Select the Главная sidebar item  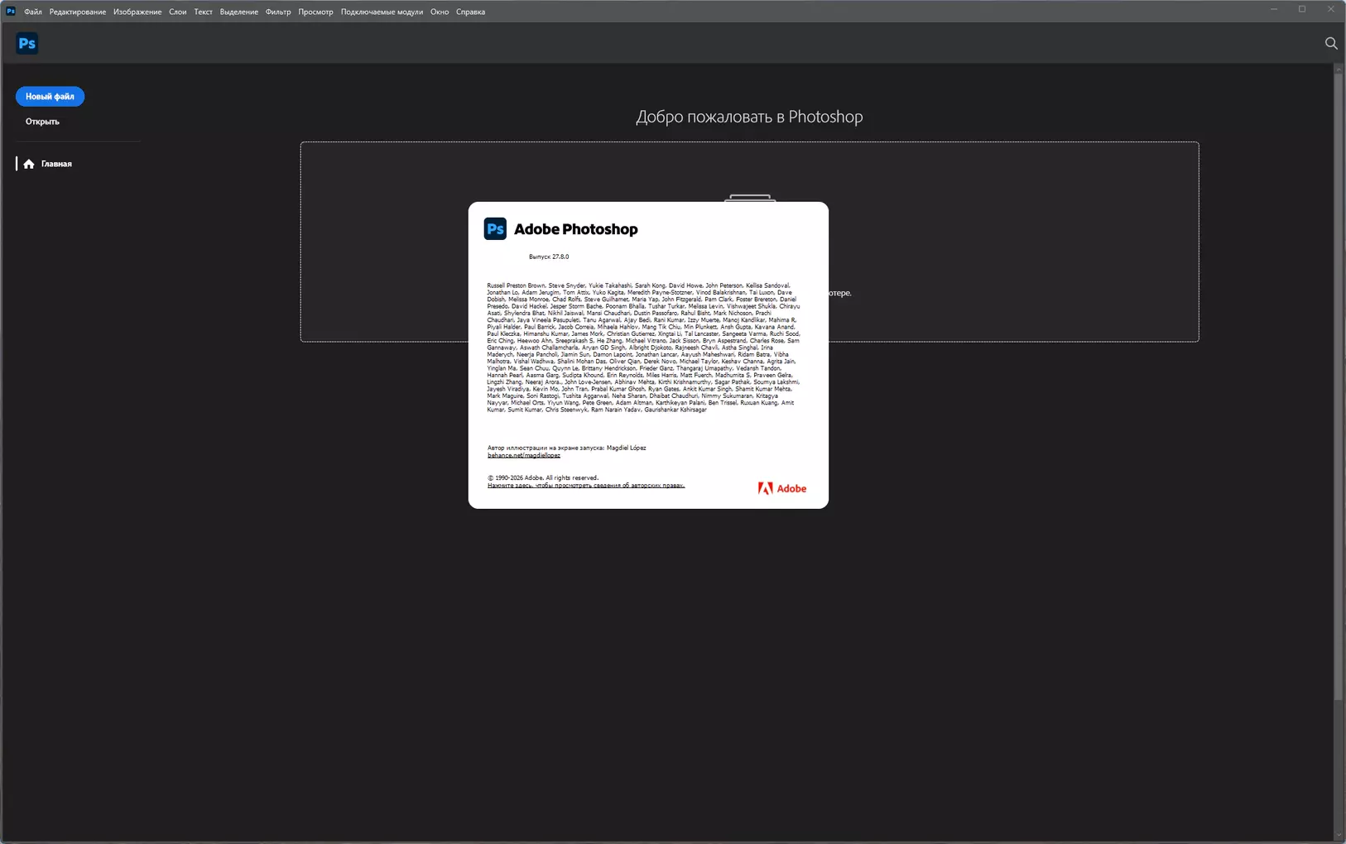coord(56,164)
